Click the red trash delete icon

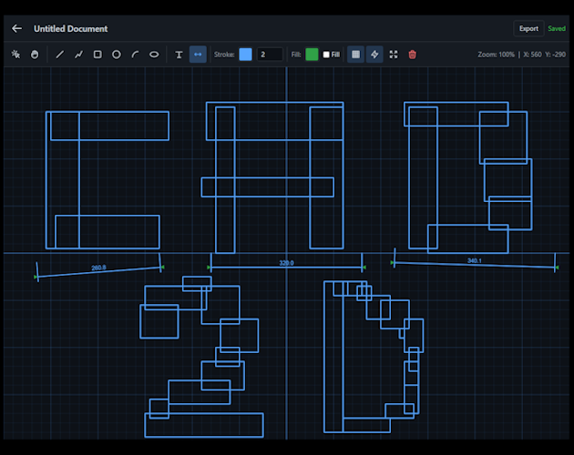[x=412, y=55]
